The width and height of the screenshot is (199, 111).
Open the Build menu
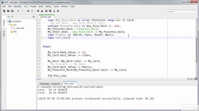click(x=41, y=6)
